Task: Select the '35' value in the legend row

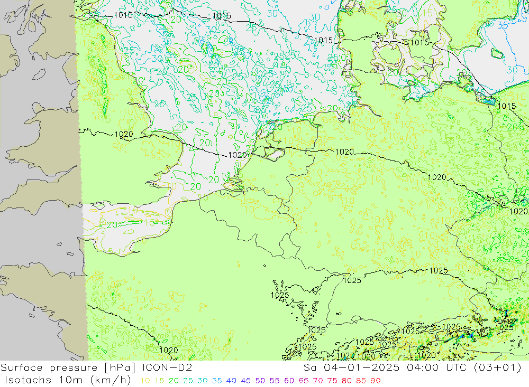Action: (x=217, y=381)
